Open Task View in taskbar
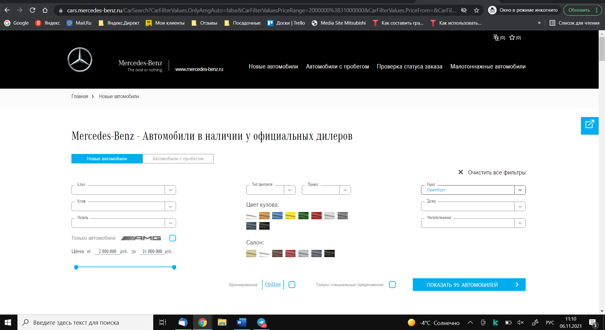Image resolution: width=605 pixels, height=330 pixels. tap(162, 322)
